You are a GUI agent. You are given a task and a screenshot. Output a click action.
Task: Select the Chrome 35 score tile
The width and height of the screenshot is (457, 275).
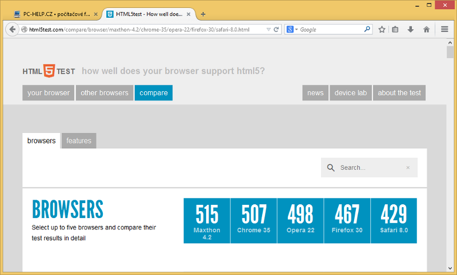[254, 221]
